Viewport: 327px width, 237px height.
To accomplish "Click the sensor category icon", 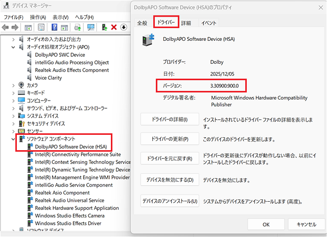I will point(21,131).
